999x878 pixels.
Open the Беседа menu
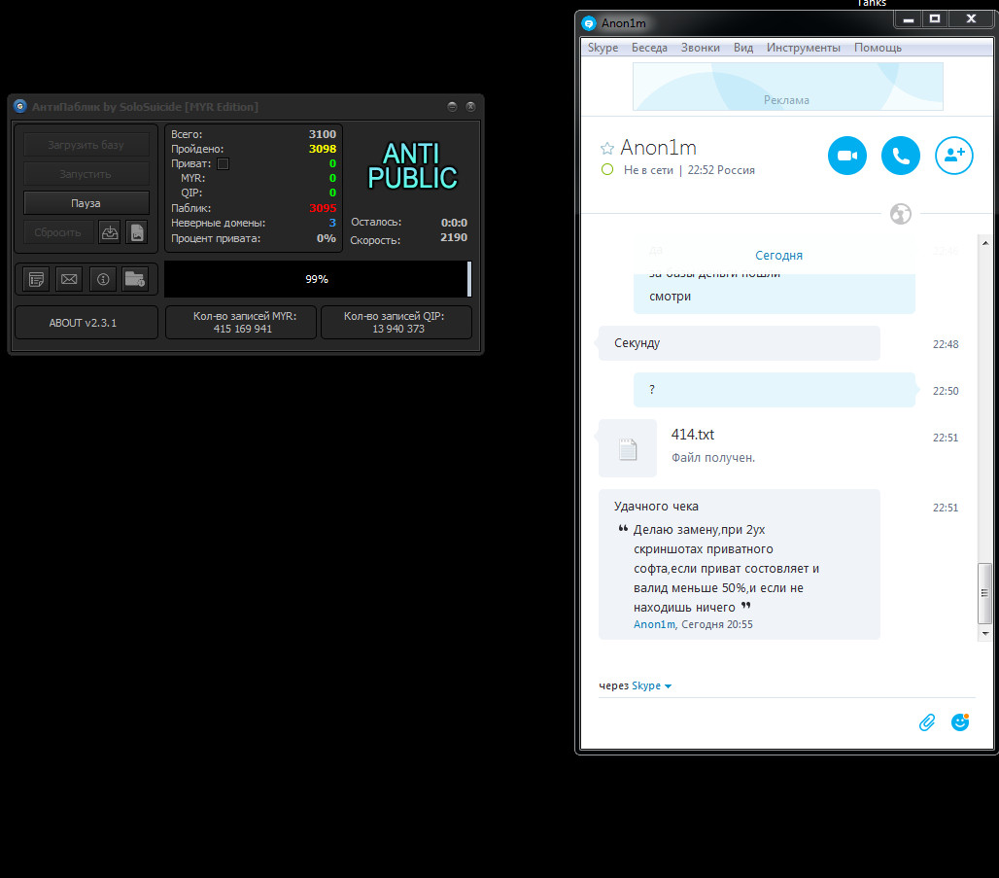(x=649, y=48)
